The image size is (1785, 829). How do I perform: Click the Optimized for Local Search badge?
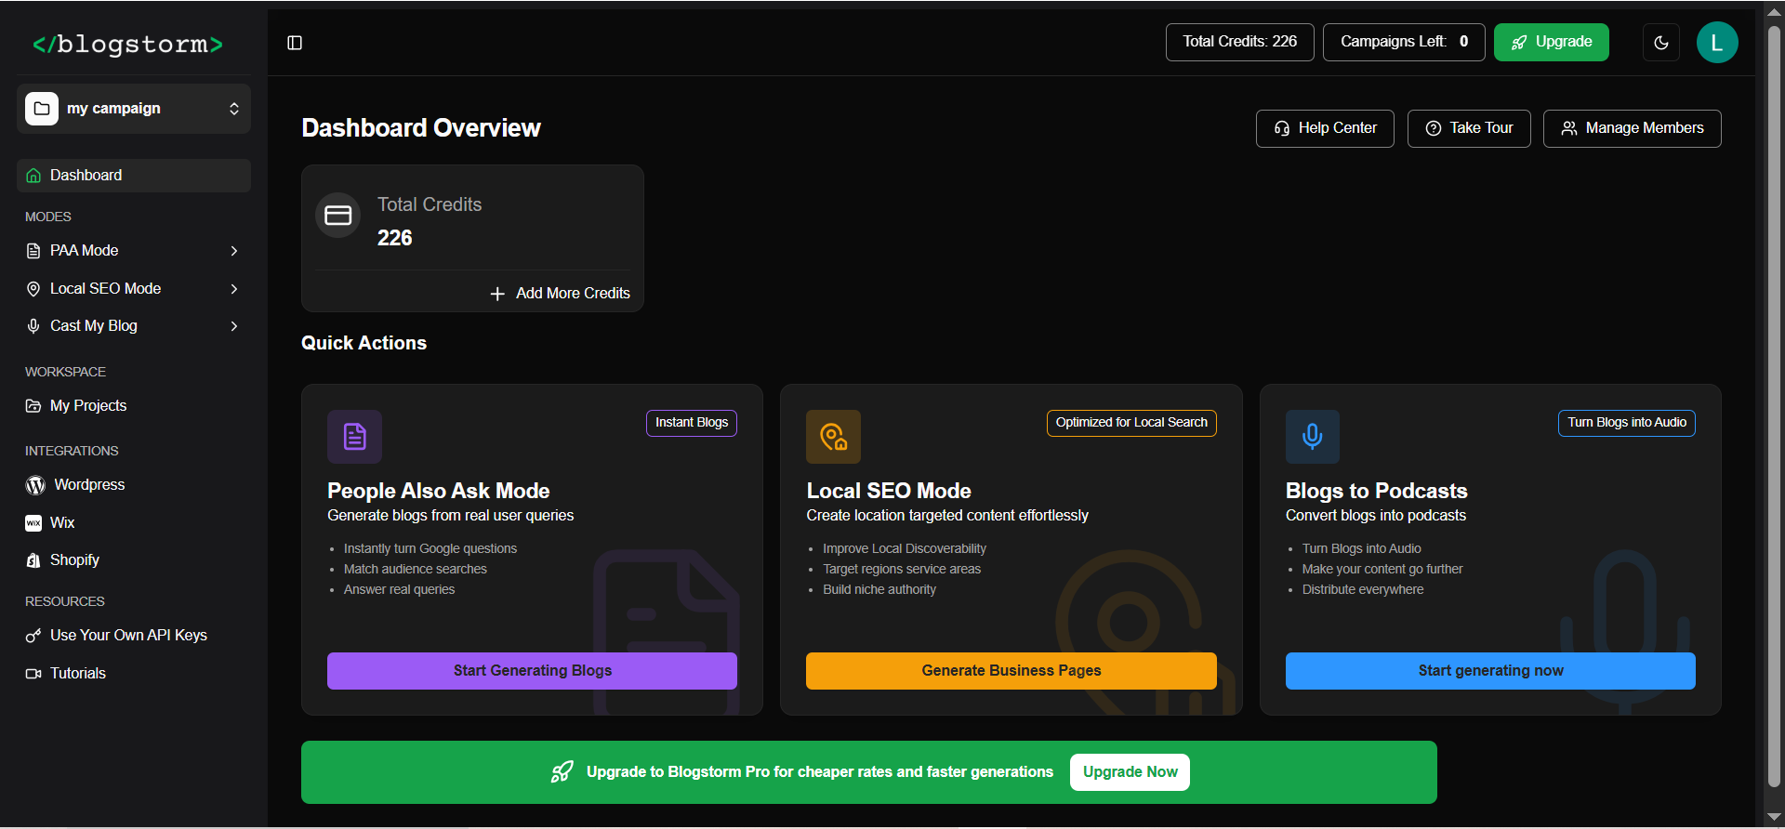coord(1131,423)
